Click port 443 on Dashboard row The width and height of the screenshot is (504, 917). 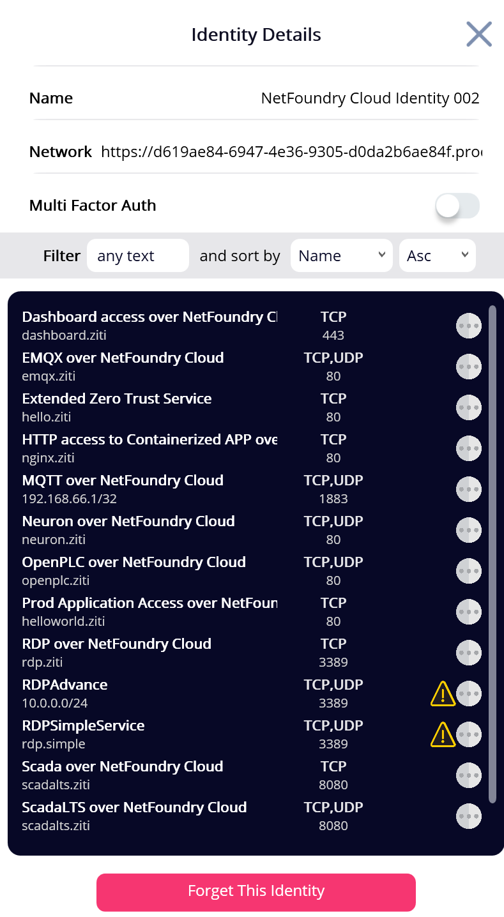click(x=333, y=335)
